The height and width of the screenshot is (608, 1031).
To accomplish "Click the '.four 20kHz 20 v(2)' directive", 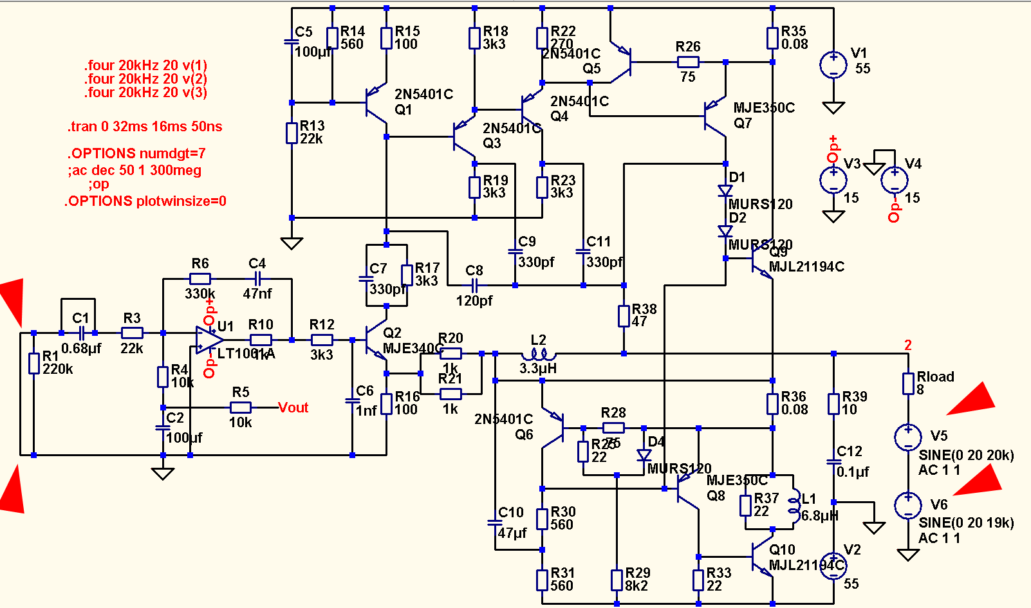I will point(145,79).
